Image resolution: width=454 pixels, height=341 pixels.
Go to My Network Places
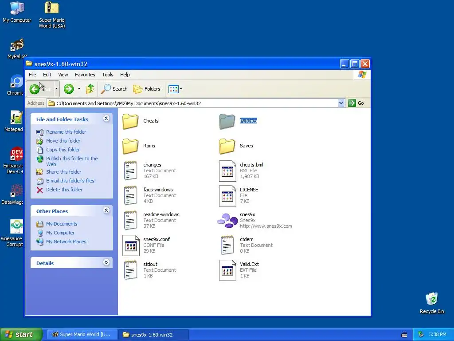tap(66, 242)
